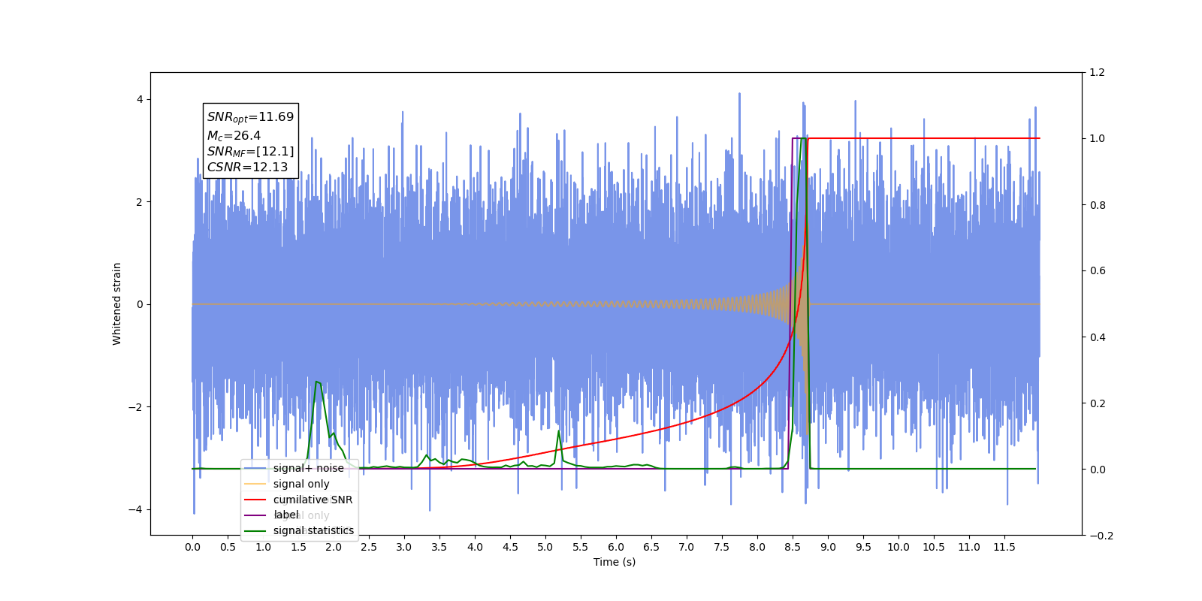Image resolution: width=1202 pixels, height=601 pixels.
Task: Click the CSNR=12.13 annotation text
Action: (247, 168)
